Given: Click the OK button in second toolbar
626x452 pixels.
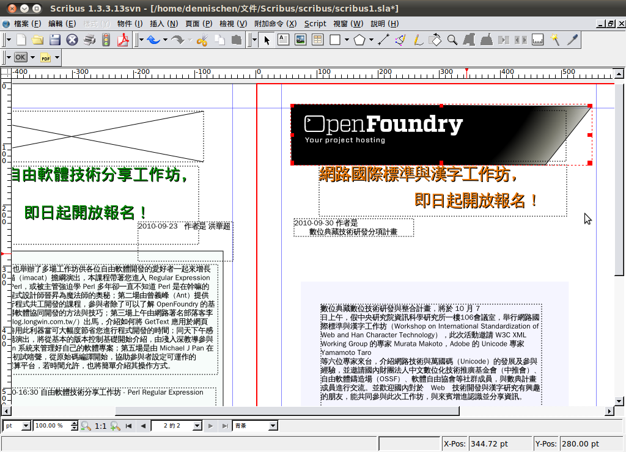Looking at the screenshot, I should [20, 57].
